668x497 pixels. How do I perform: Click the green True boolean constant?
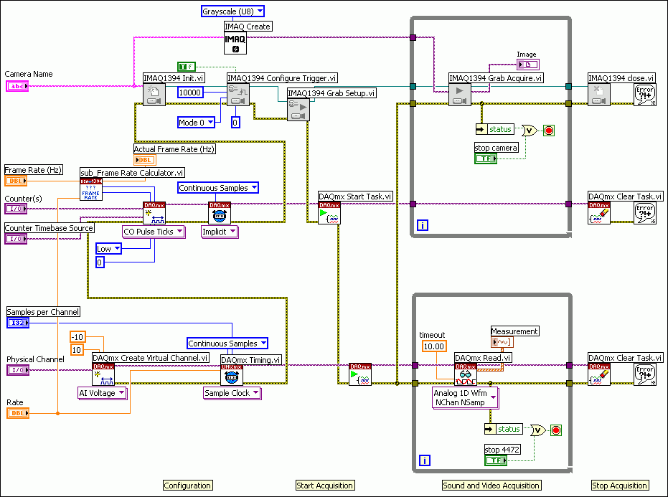pyautogui.click(x=187, y=67)
